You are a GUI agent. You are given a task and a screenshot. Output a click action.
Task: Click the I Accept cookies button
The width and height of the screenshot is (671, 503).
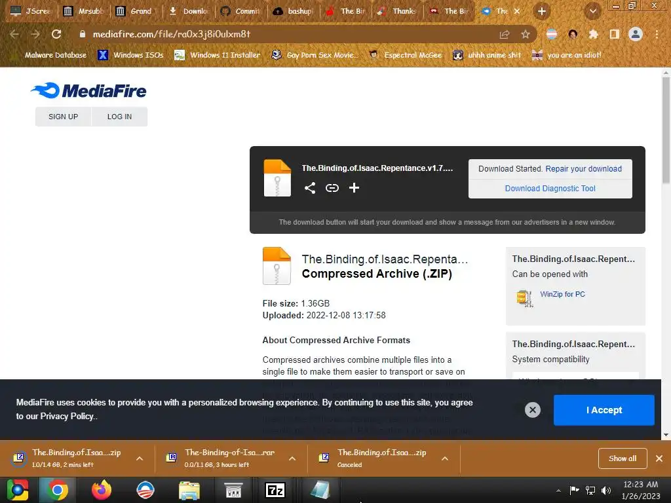[x=604, y=410]
